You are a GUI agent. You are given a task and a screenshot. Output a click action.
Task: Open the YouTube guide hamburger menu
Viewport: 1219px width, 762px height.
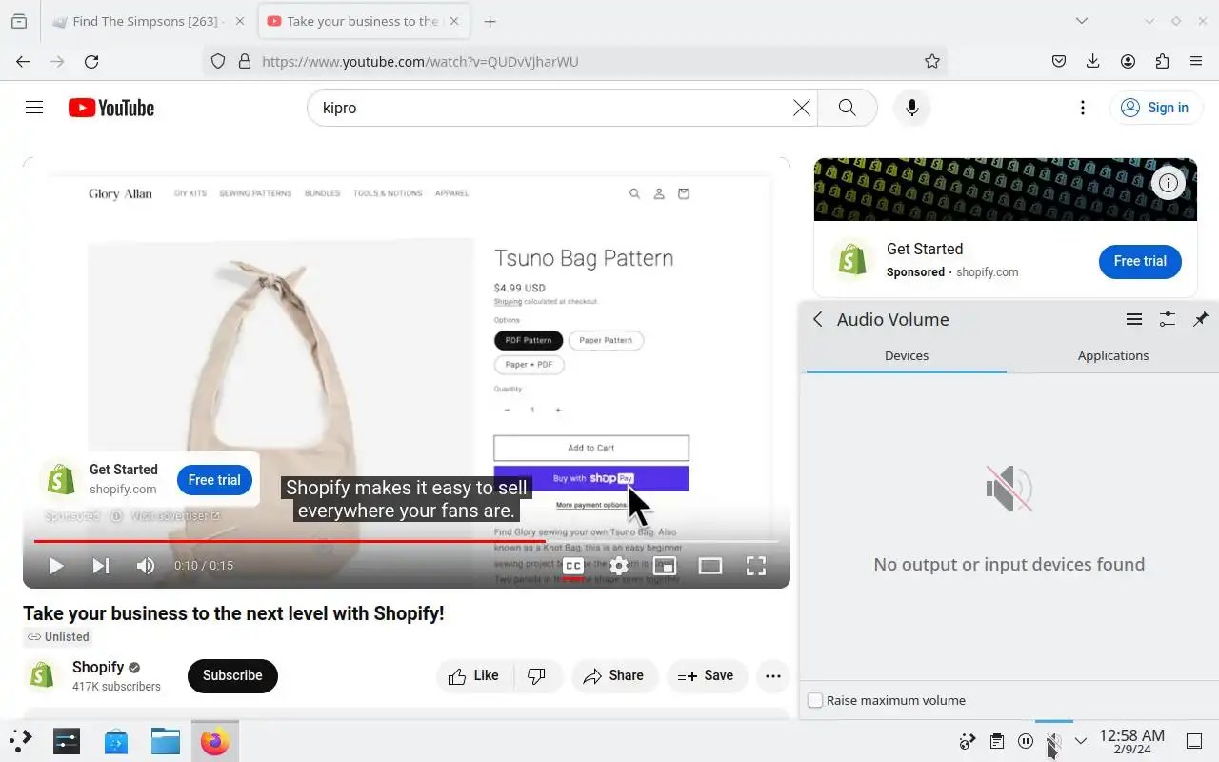(34, 108)
